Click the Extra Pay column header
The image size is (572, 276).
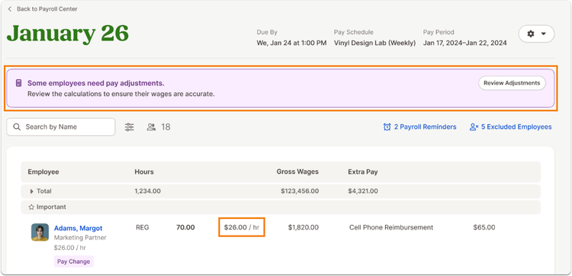click(x=362, y=172)
